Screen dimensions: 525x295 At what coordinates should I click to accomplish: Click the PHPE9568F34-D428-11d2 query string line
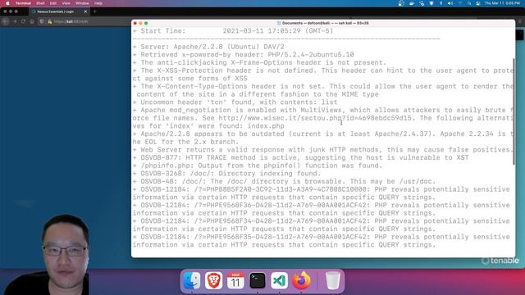point(321,225)
